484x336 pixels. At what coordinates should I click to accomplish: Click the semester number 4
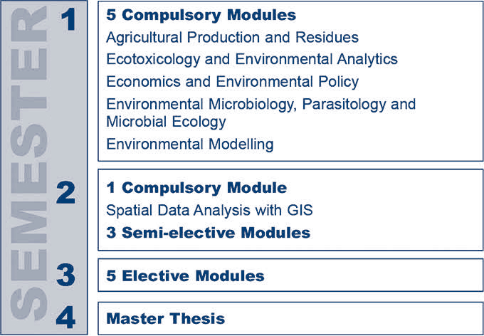click(65, 317)
